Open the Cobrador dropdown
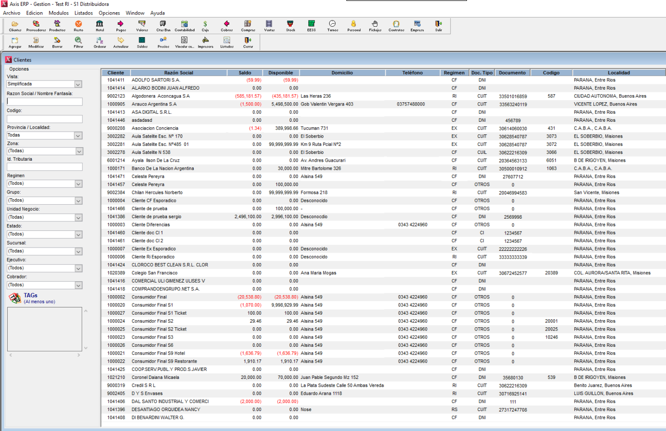The image size is (666, 431). [x=78, y=285]
